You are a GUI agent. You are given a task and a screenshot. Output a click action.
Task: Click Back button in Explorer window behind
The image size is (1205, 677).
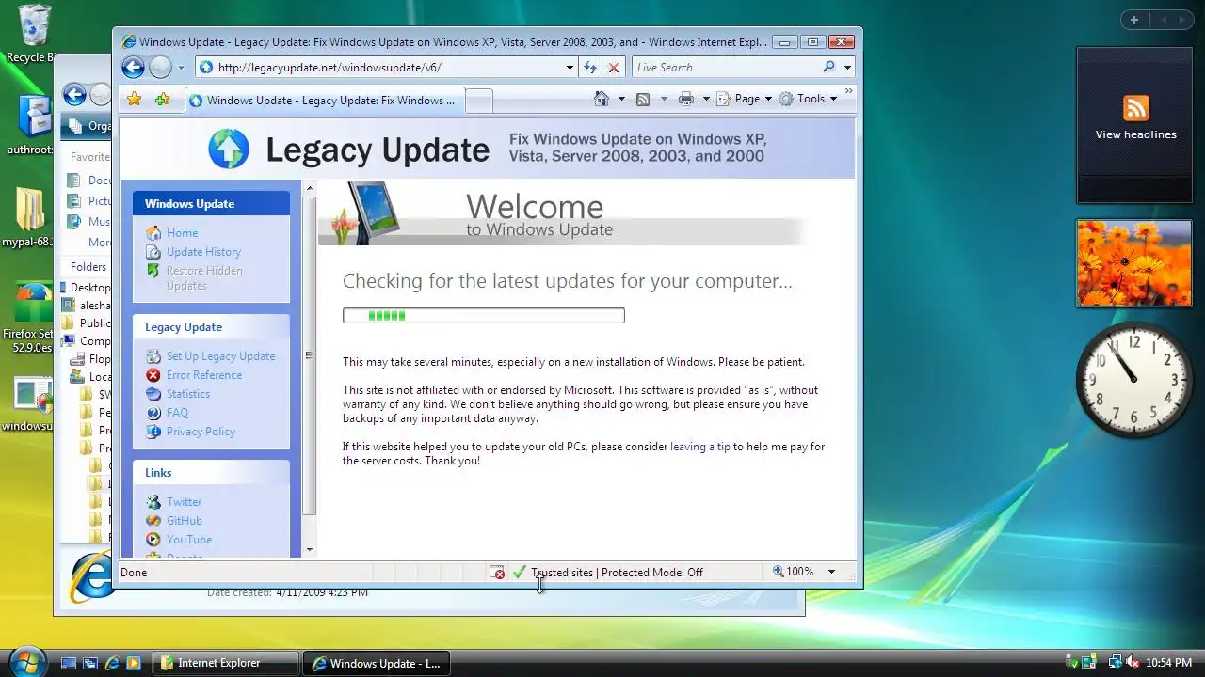click(74, 94)
